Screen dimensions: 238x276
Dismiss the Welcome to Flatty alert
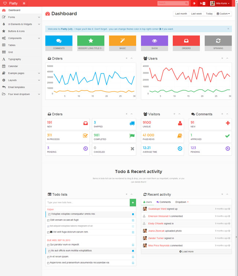[228, 29]
